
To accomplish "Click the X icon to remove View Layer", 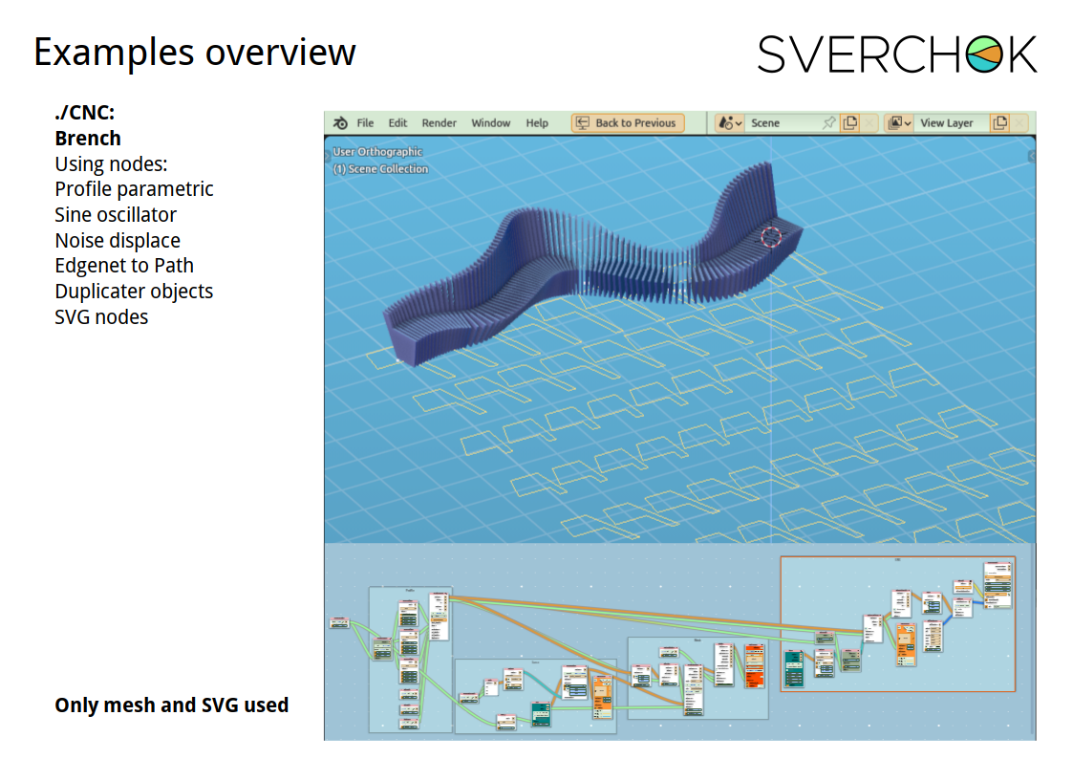I will 1019,123.
